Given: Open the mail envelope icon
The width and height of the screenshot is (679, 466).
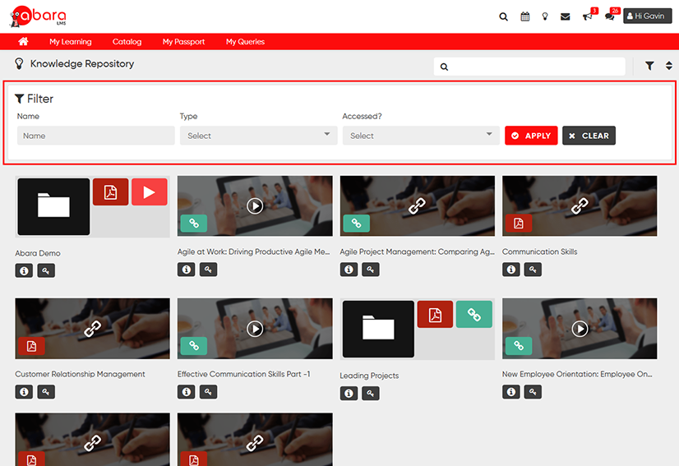Looking at the screenshot, I should 565,17.
